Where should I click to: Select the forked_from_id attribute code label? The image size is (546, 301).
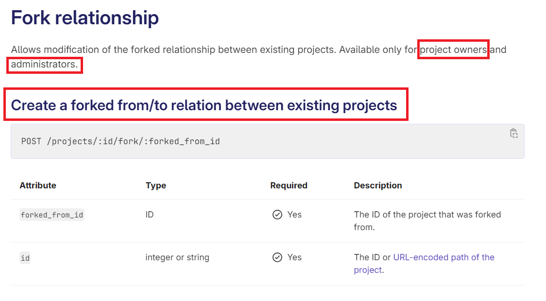point(52,215)
